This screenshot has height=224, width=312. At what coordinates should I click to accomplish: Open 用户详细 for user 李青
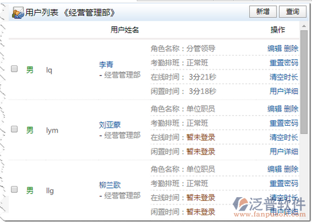point(284,91)
